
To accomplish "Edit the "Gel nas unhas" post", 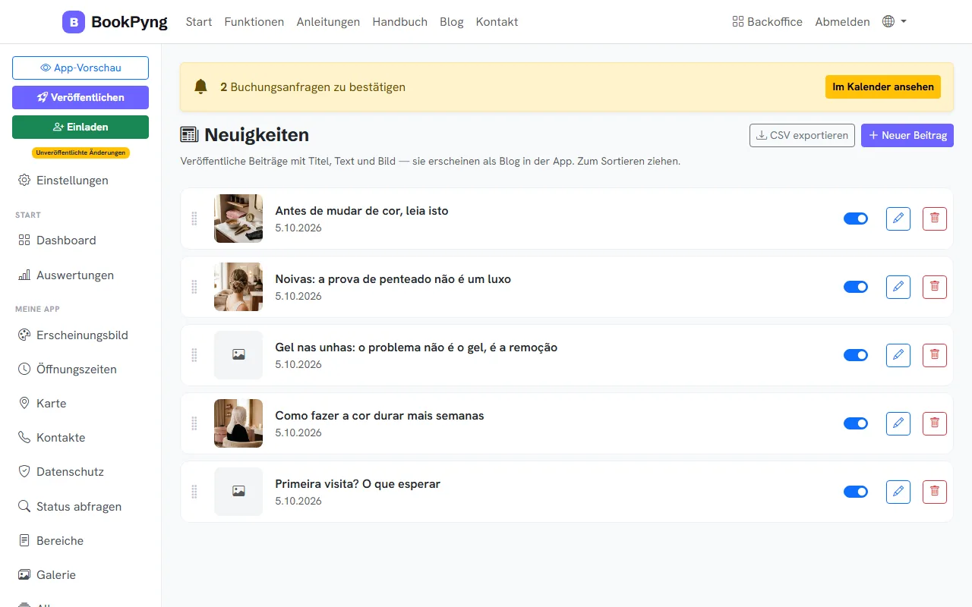I will tap(898, 355).
